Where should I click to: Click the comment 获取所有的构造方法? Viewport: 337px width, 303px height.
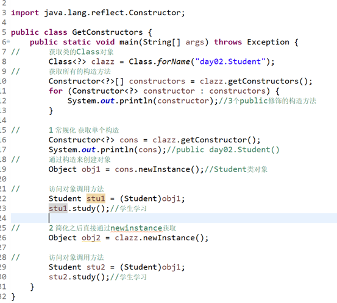pos(80,71)
